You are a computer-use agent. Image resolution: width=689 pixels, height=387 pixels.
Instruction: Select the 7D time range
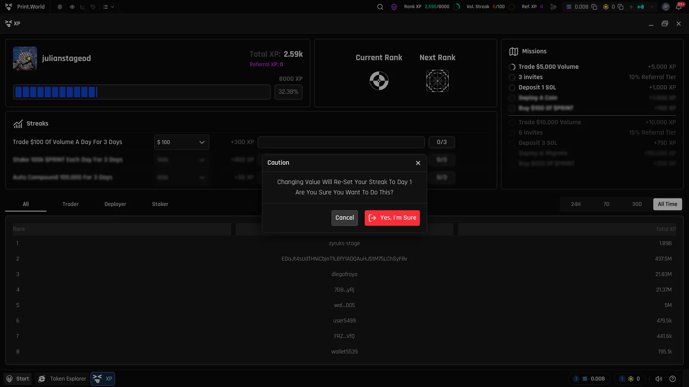[606, 204]
